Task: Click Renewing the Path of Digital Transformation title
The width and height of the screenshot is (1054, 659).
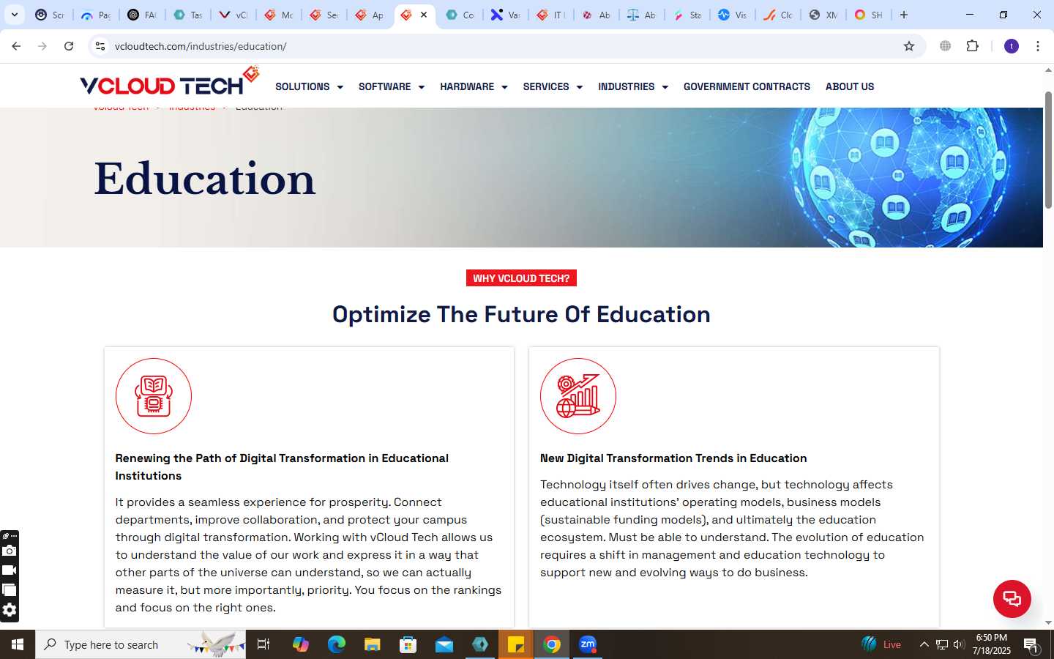Action: pos(282,467)
